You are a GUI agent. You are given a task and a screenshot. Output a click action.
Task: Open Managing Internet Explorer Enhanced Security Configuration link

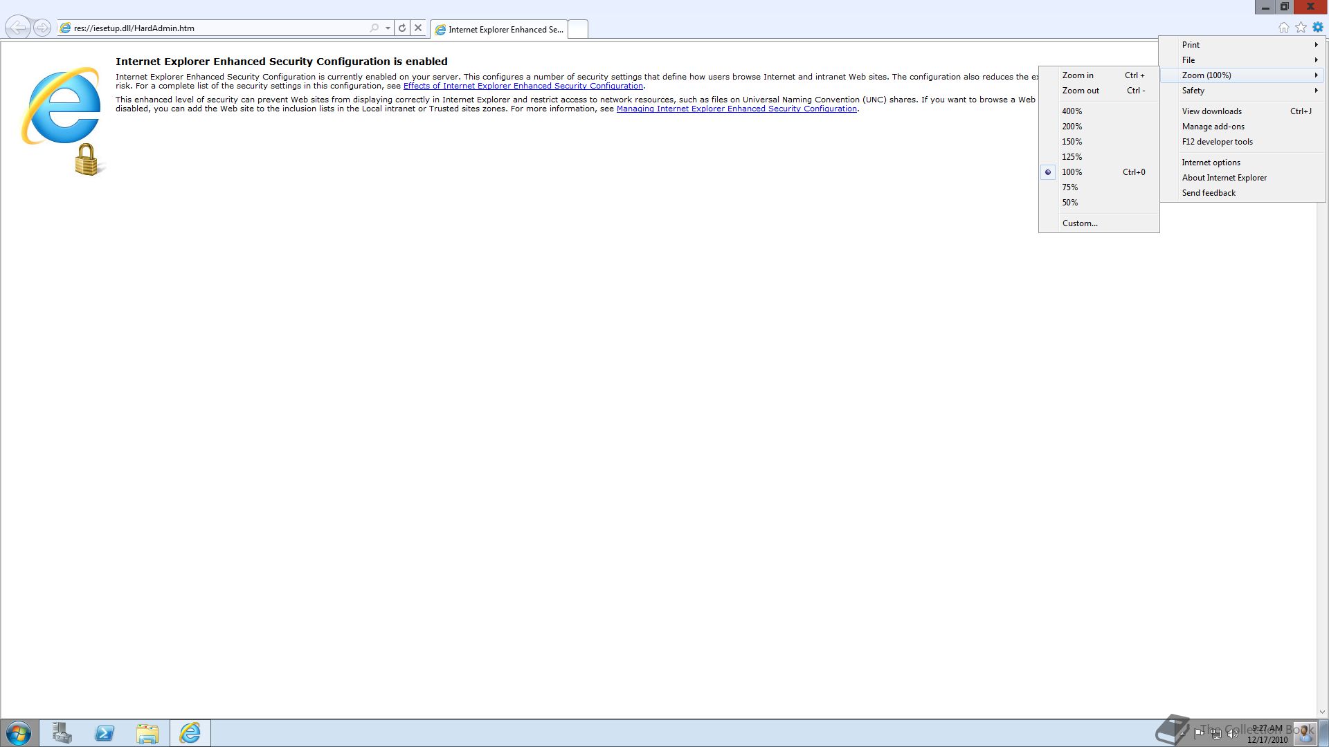pos(736,109)
